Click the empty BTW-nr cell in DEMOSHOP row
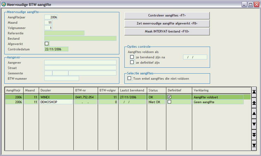 pyautogui.click(x=86, y=102)
